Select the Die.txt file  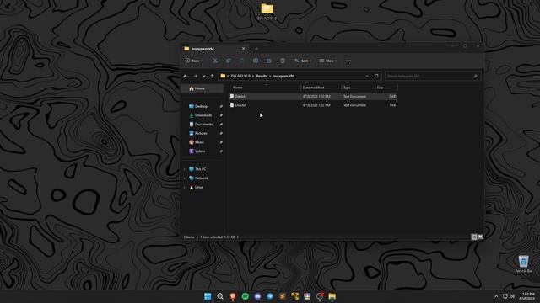tap(313, 97)
